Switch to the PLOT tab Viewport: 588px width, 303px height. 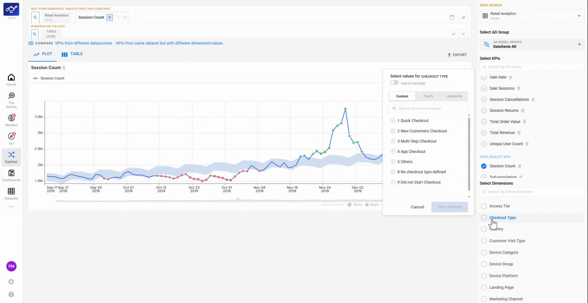(43, 54)
